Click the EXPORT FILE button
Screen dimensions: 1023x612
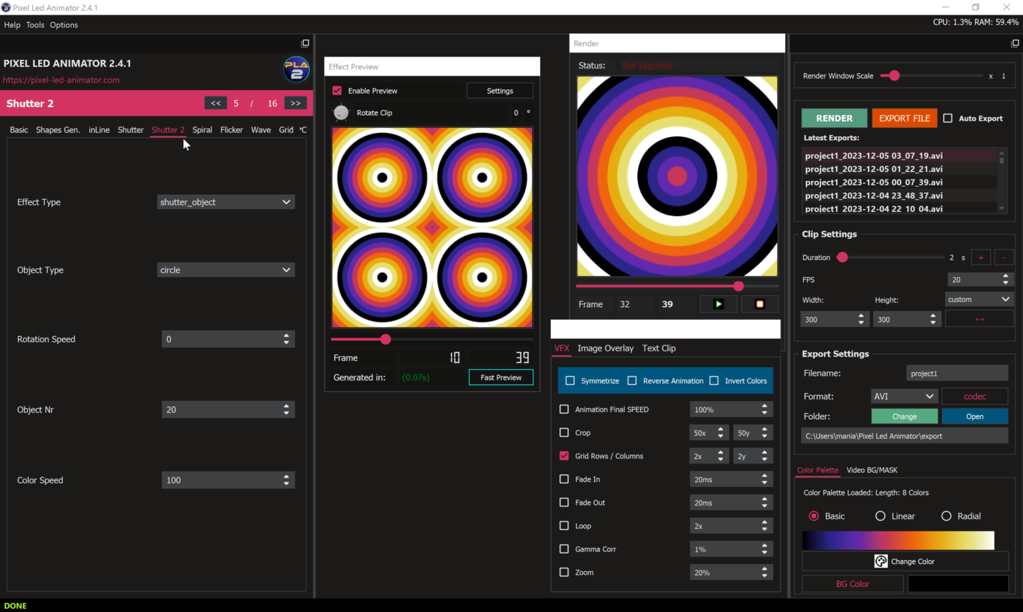[904, 118]
